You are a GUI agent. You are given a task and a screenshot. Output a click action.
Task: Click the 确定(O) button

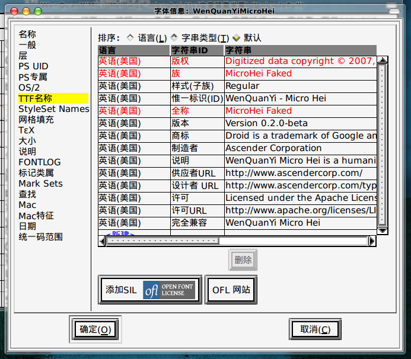point(95,329)
